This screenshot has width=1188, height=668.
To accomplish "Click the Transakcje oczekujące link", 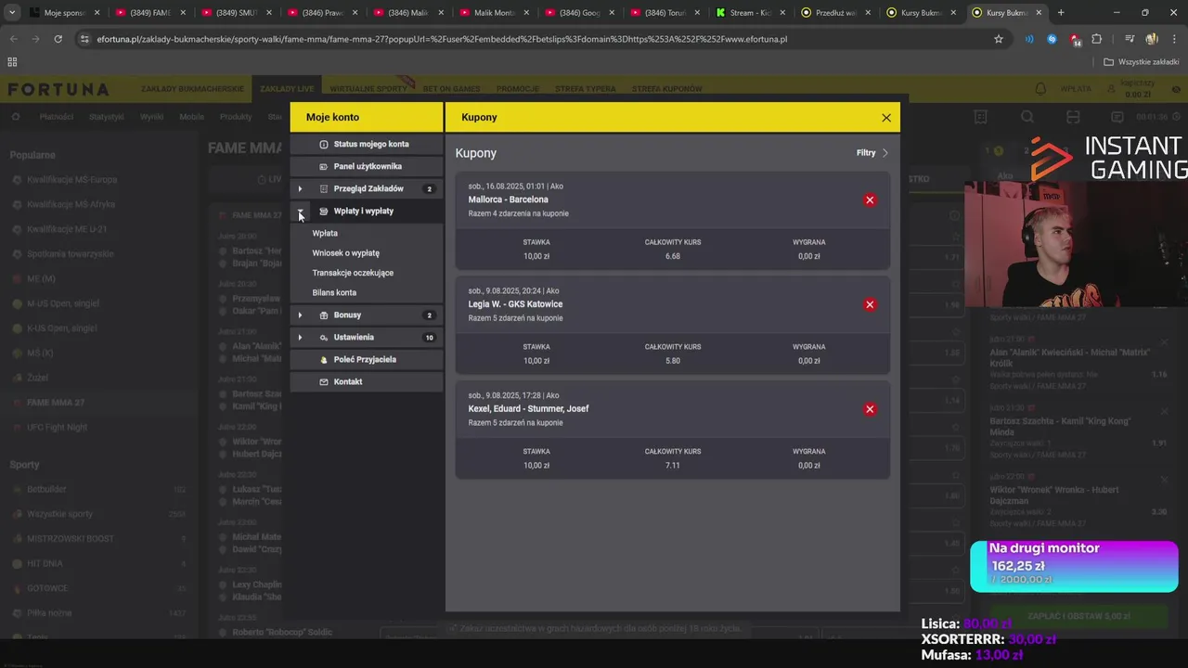I will pos(353,273).
